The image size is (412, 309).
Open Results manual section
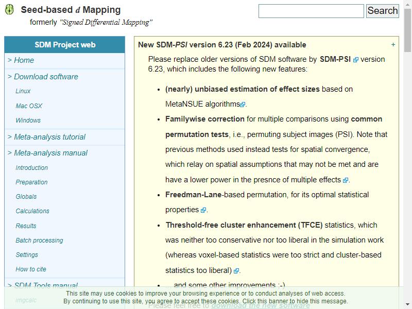point(26,226)
